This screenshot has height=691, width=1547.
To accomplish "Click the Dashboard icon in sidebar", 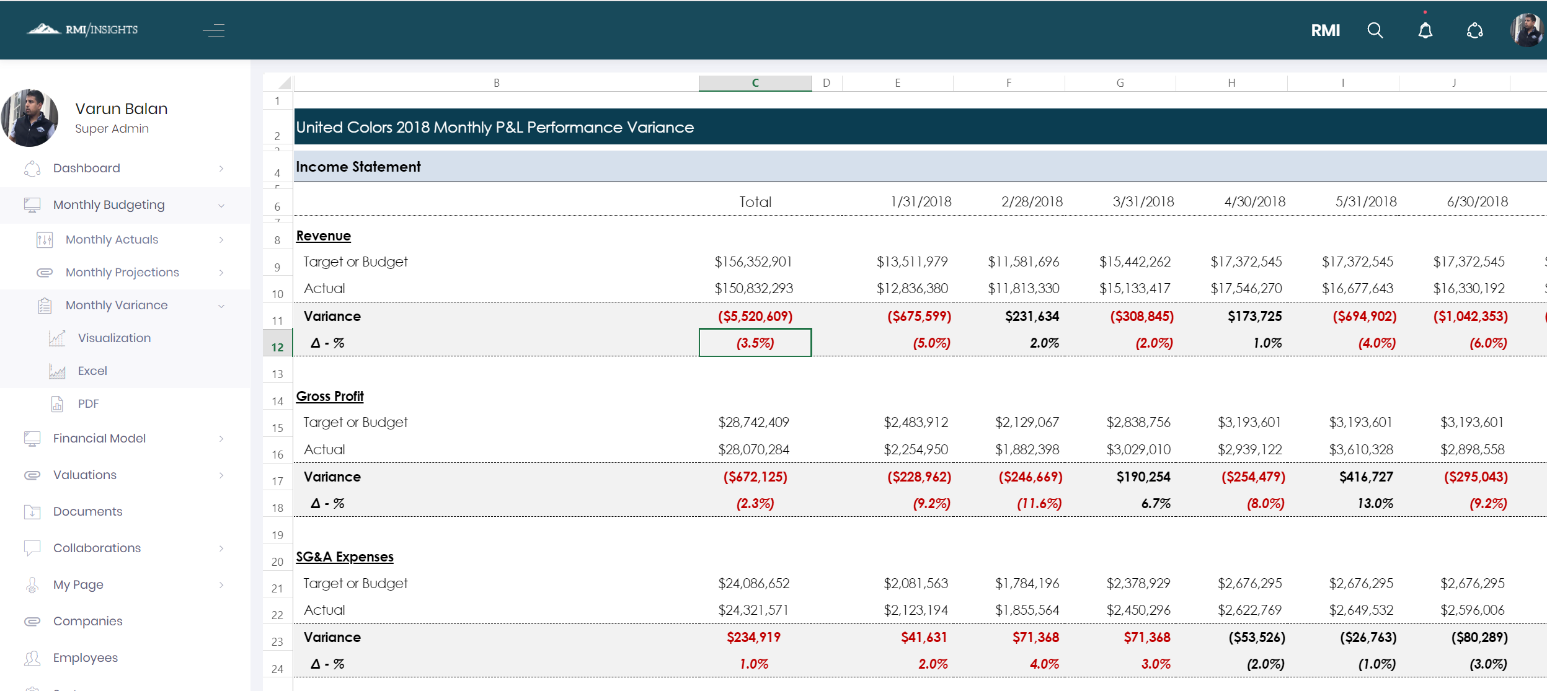I will 32,168.
